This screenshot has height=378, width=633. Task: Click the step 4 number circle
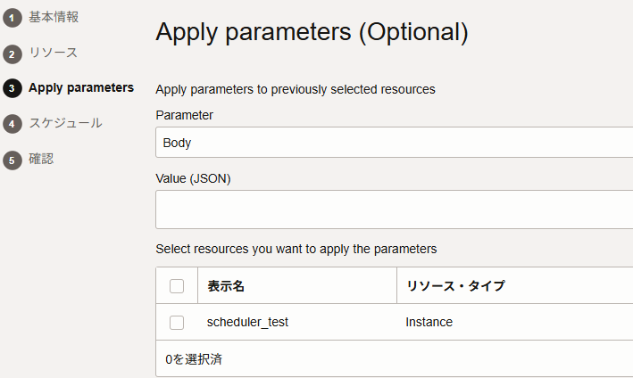[12, 124]
